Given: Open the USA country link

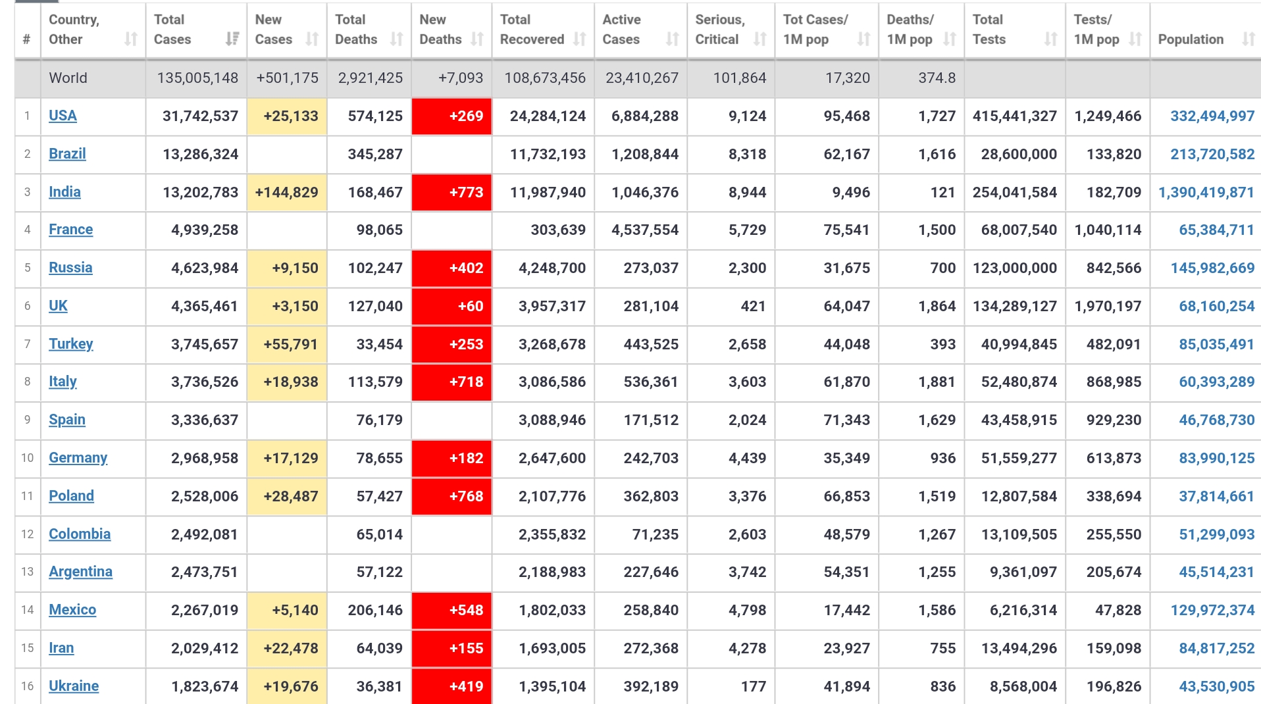Looking at the screenshot, I should [x=63, y=116].
